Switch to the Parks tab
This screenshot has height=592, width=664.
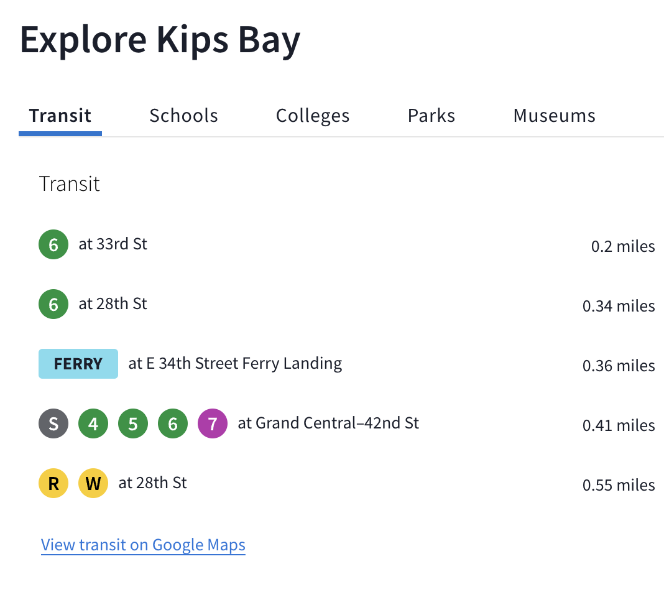pyautogui.click(x=431, y=116)
